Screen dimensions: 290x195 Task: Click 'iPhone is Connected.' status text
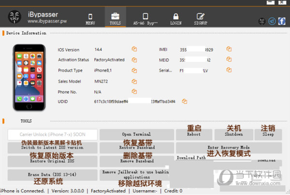tap(22, 191)
